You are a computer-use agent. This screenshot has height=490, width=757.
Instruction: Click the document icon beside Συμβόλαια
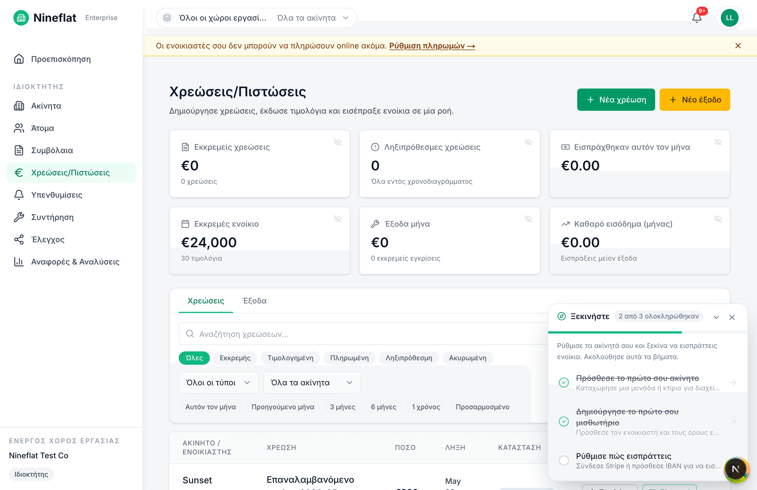19,151
